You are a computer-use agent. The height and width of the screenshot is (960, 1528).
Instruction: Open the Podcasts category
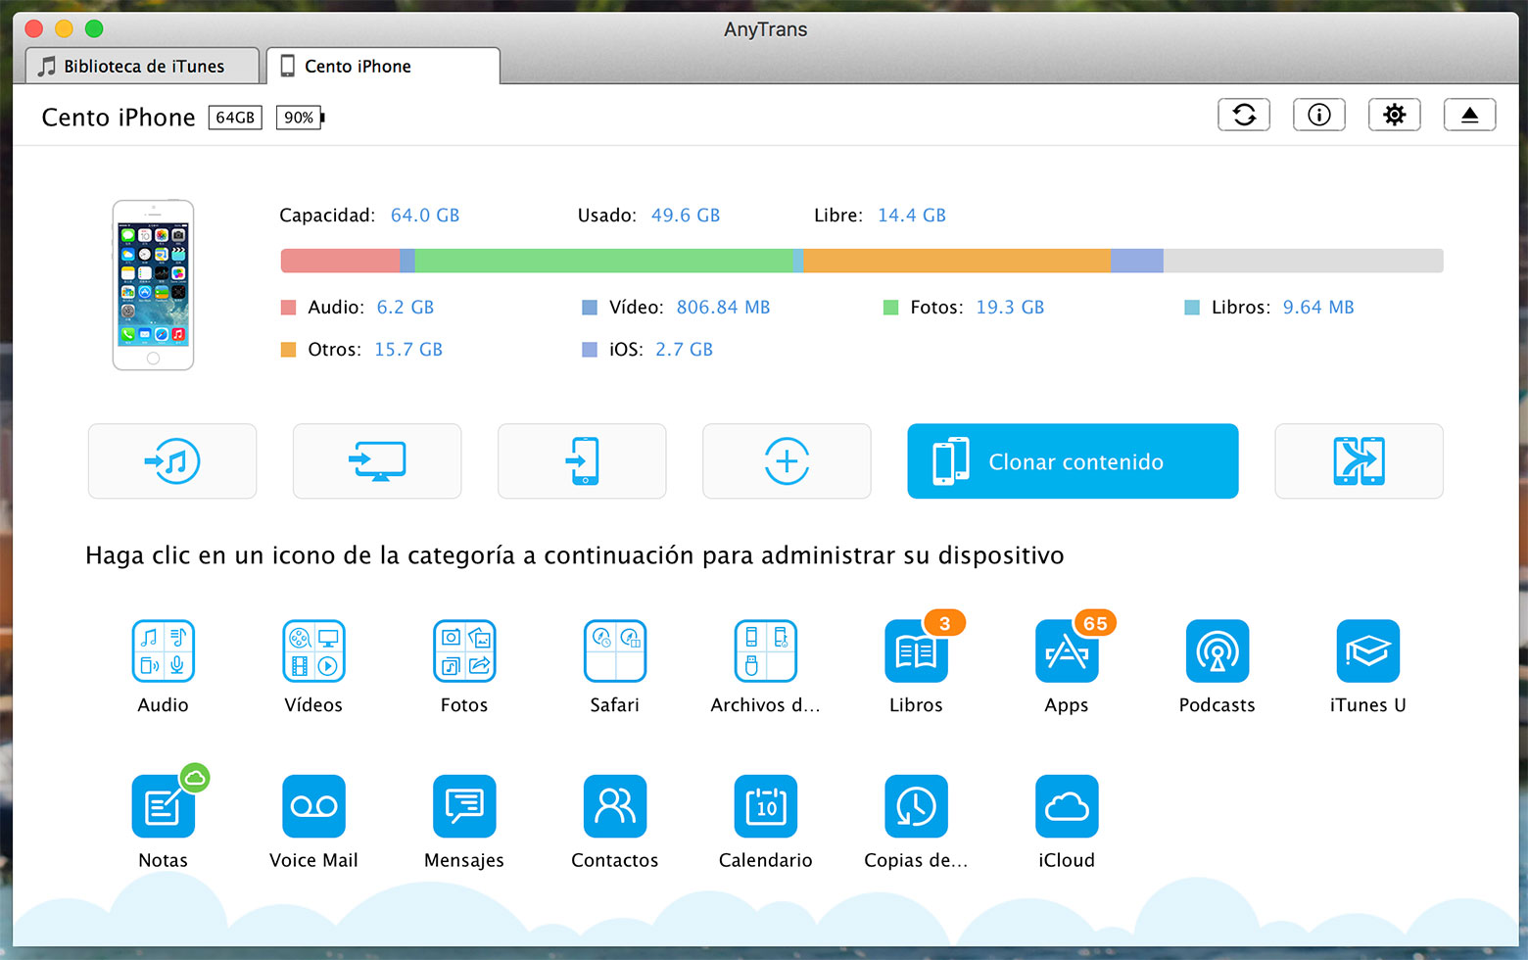(x=1218, y=651)
